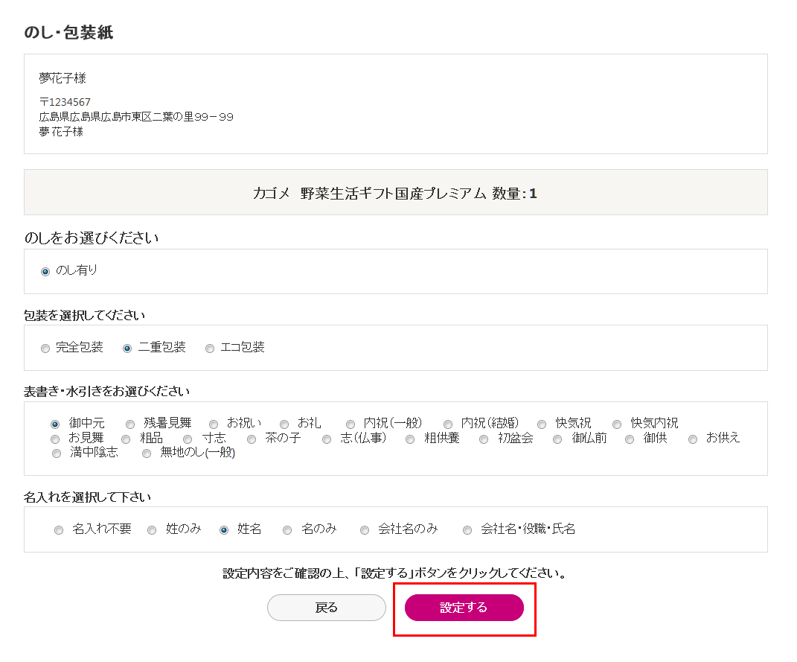Select 内祝(結婚) inscription option
The width and height of the screenshot is (797, 662).
[448, 424]
